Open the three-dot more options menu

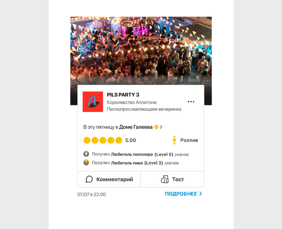click(191, 102)
